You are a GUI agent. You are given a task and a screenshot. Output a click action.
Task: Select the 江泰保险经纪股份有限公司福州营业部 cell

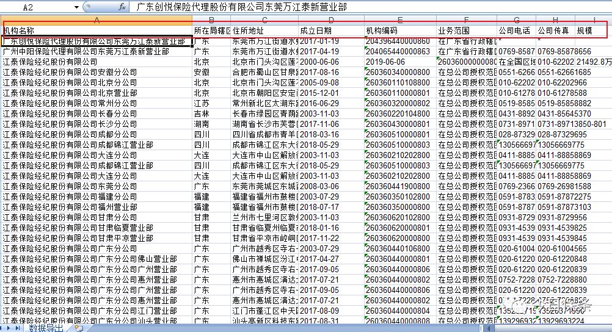(x=97, y=207)
